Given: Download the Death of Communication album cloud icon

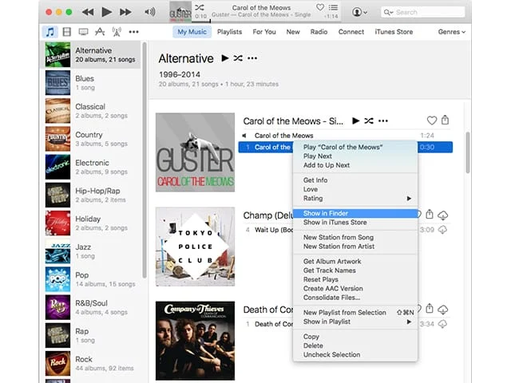Looking at the screenshot, I should [x=442, y=309].
